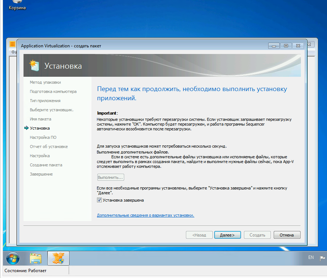Click the EN language indicator

311,258
